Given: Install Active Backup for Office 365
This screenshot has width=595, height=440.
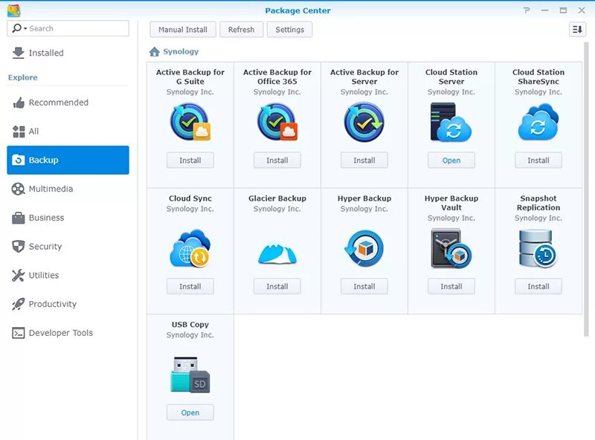Looking at the screenshot, I should (x=277, y=160).
